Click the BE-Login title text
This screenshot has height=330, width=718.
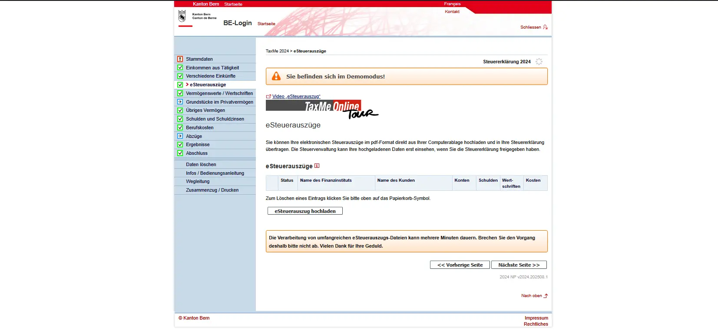238,23
